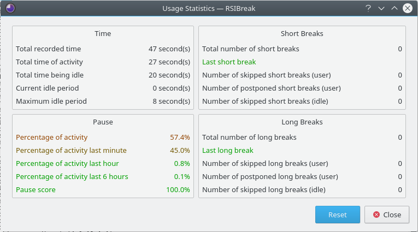This screenshot has height=232, width=418.
Task: Select the Last short break label
Action: pyautogui.click(x=229, y=62)
